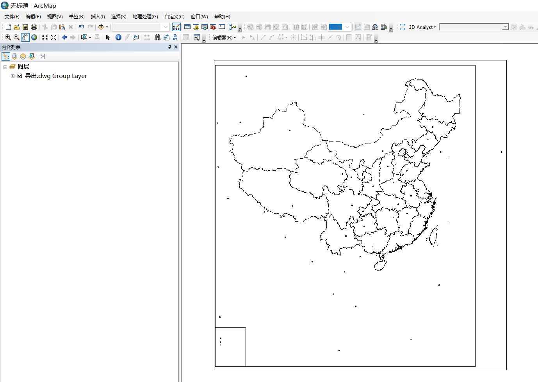This screenshot has width=538, height=382.
Task: Open the 选择(S) menu
Action: (x=119, y=17)
